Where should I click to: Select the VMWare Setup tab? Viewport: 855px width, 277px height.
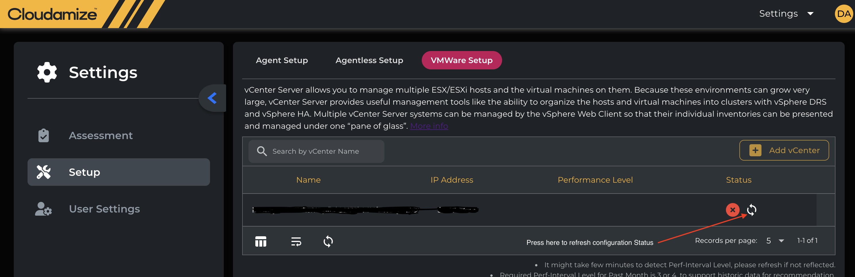point(461,61)
